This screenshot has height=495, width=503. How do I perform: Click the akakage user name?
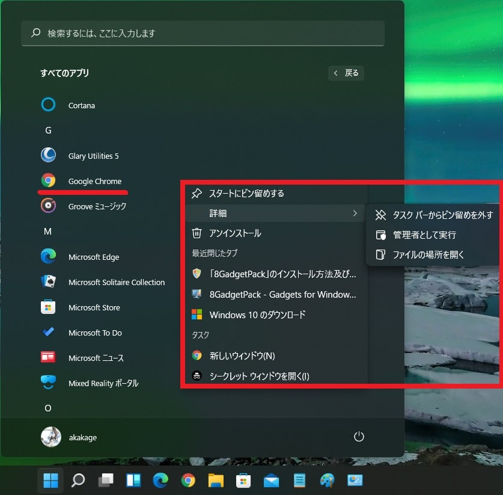(83, 437)
